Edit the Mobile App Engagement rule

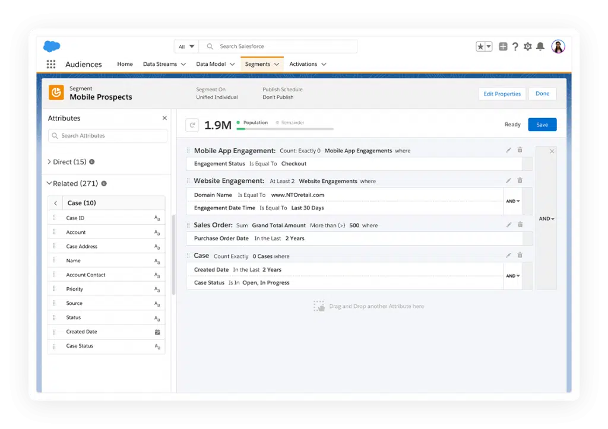(x=508, y=150)
